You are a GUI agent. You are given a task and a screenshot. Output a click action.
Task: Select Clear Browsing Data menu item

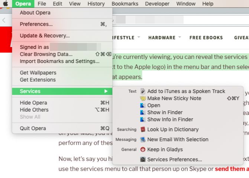(46, 54)
